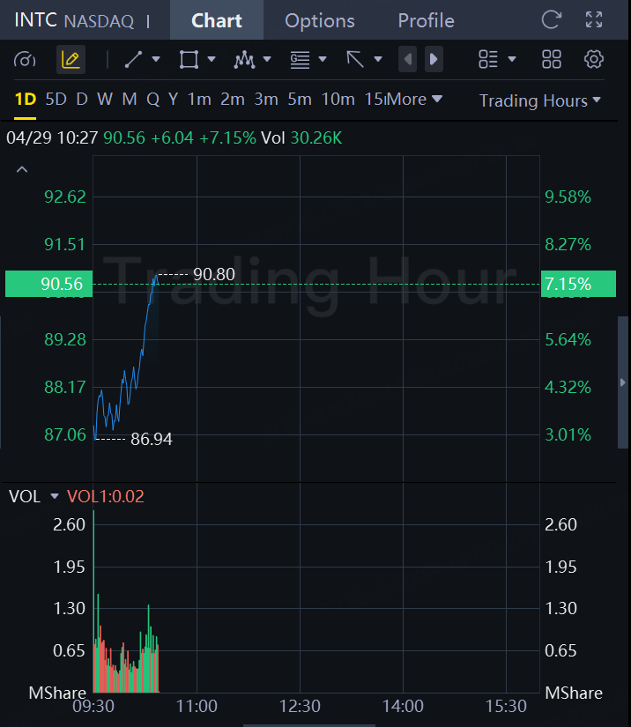Open the four-square grid layout icon
This screenshot has width=631, height=727.
[x=552, y=59]
